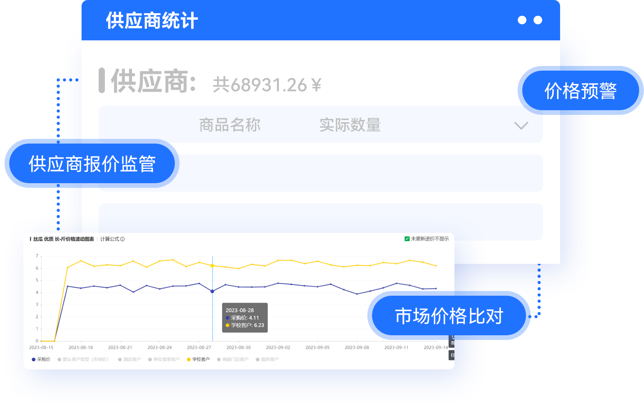Toggle 采购价 series in chart legend
The width and height of the screenshot is (644, 409).
(41, 359)
